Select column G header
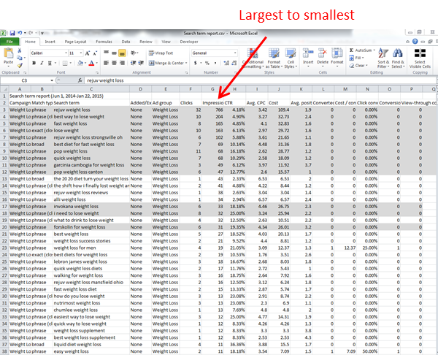This screenshot has width=438, height=355. coord(212,89)
